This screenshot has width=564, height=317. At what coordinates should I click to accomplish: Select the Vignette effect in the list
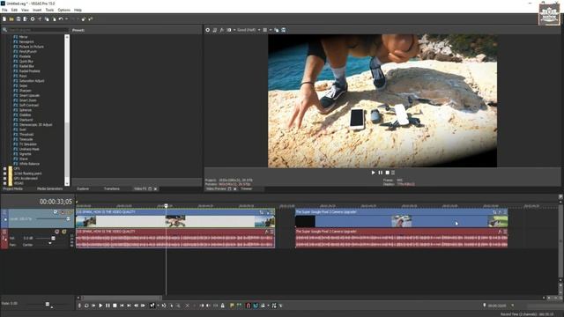[26, 154]
